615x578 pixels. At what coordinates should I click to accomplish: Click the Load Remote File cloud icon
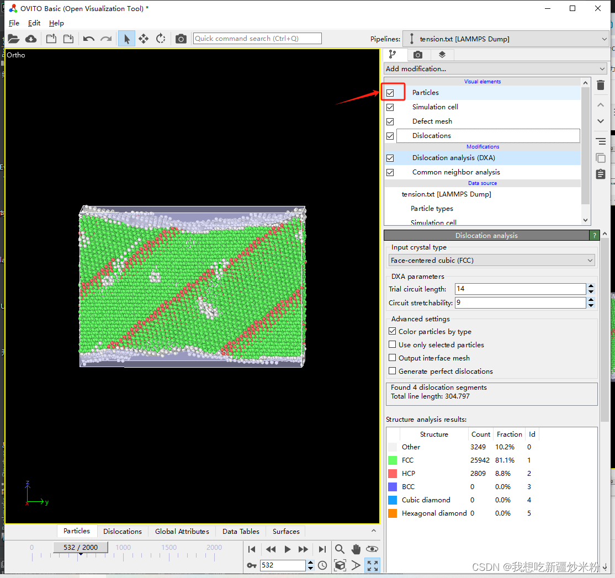pyautogui.click(x=31, y=39)
